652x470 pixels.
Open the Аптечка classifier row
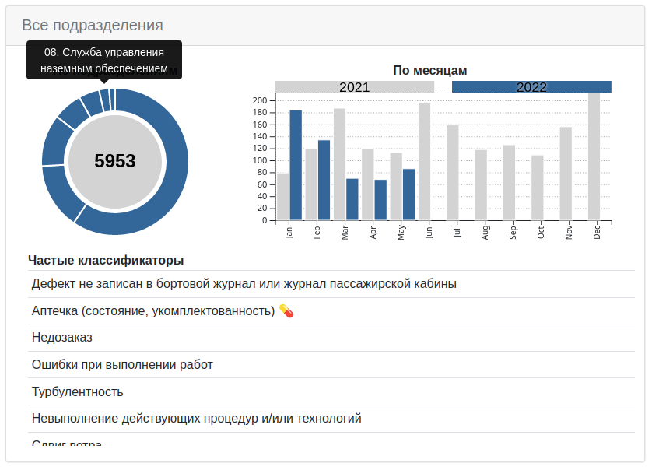(x=156, y=310)
